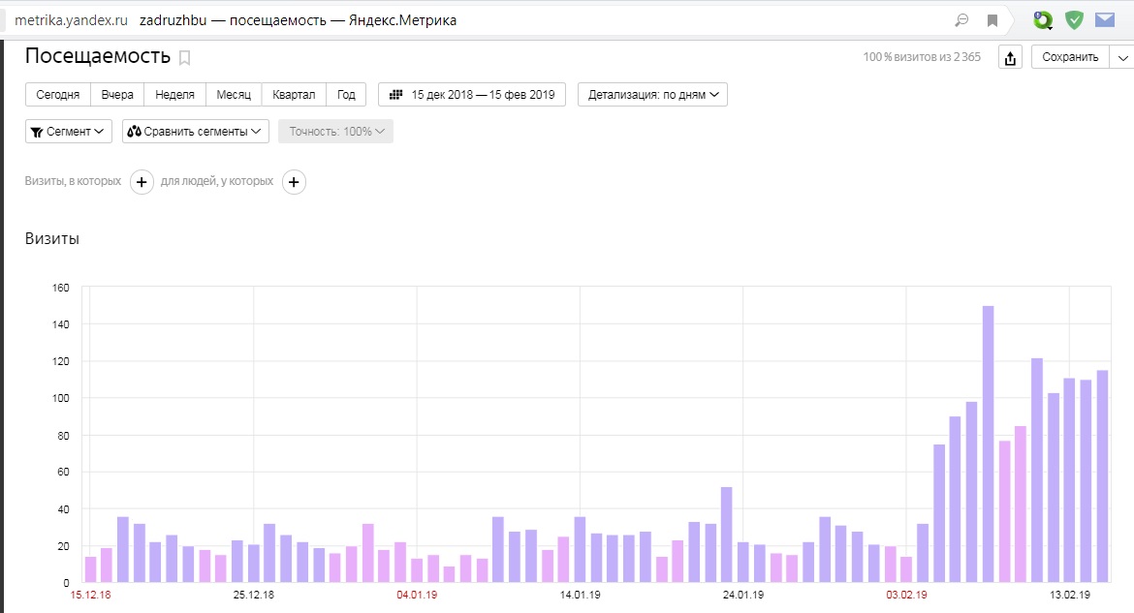Screen dimensions: 1134x613
Task: Open the Сегмент dropdown
Action: [69, 132]
